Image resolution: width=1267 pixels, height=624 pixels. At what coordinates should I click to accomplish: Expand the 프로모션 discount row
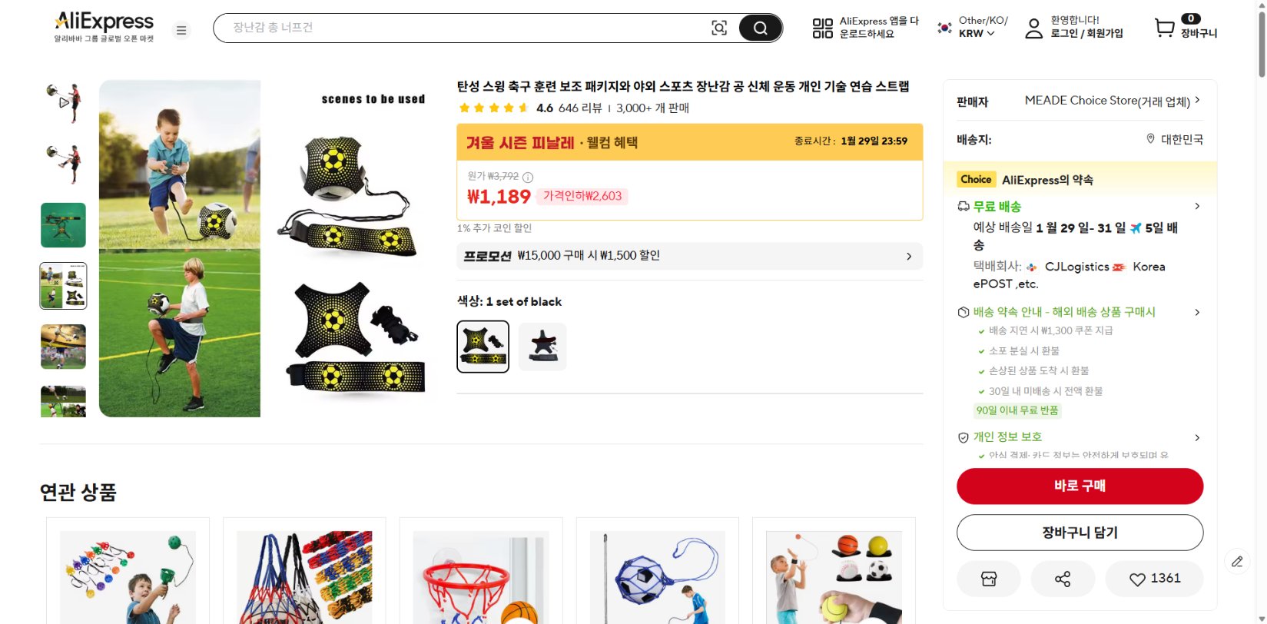[x=689, y=256]
